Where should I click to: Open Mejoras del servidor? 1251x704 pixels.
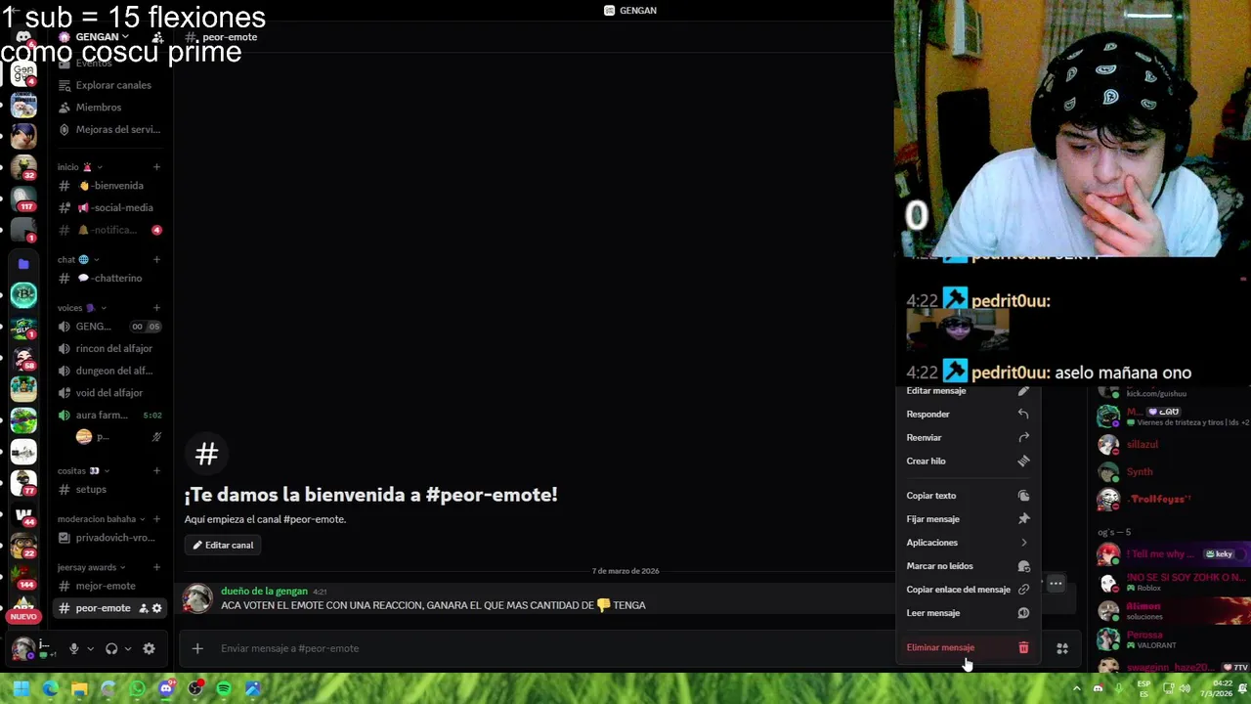pyautogui.click(x=109, y=129)
